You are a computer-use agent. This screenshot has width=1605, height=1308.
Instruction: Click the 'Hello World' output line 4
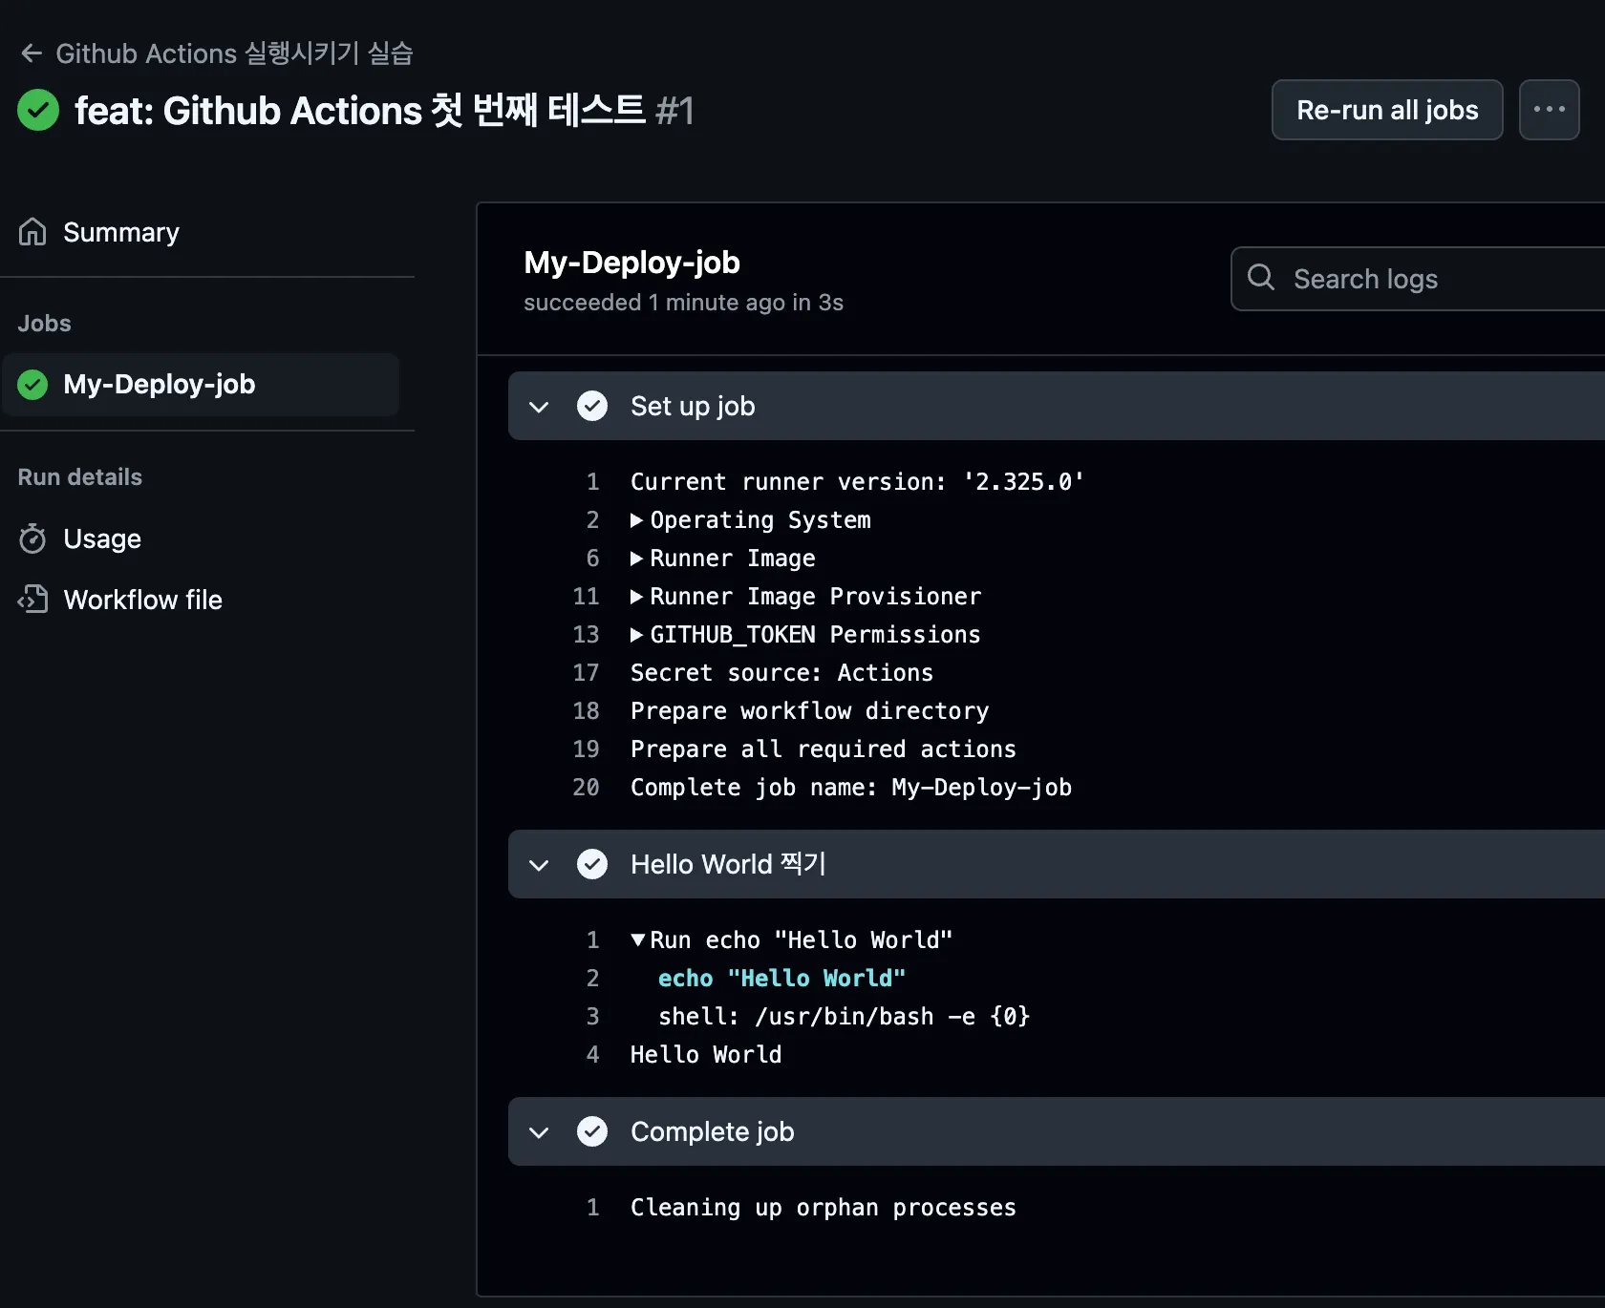(706, 1055)
